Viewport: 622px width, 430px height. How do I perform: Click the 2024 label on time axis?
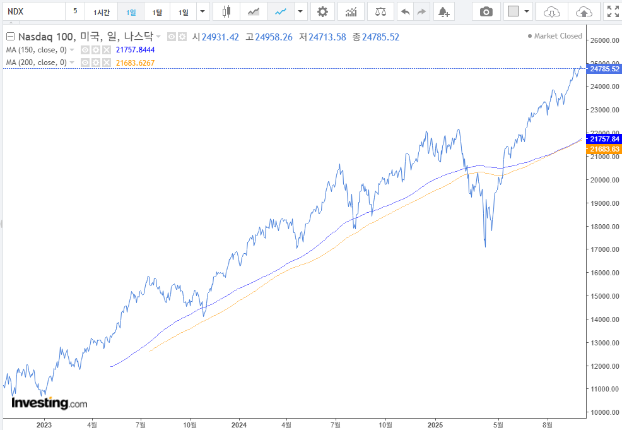(x=239, y=425)
